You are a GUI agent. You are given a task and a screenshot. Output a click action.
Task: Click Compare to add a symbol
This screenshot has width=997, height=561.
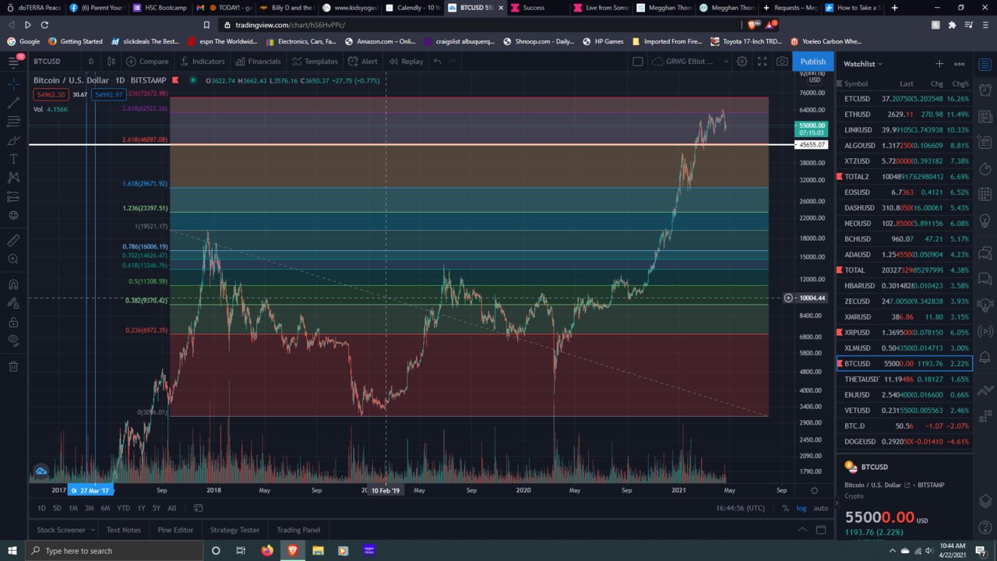point(147,62)
